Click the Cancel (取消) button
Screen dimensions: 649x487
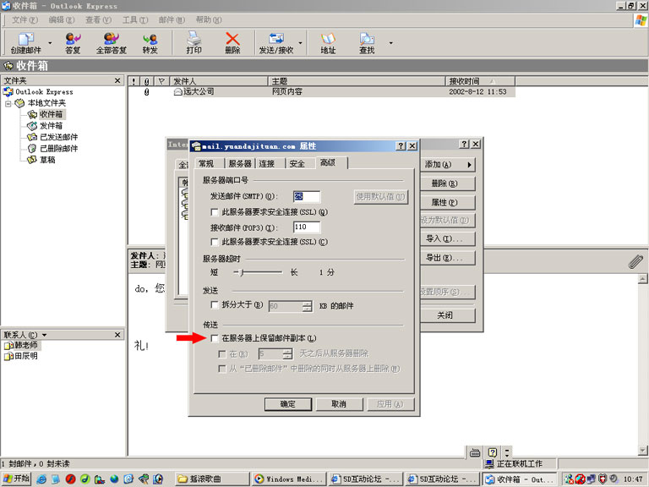pyautogui.click(x=339, y=404)
